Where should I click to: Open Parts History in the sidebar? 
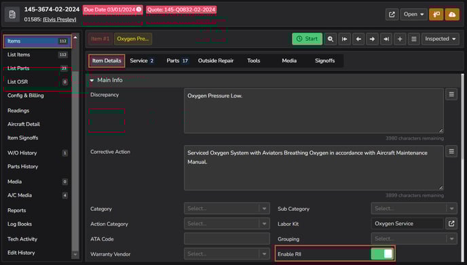point(37,167)
